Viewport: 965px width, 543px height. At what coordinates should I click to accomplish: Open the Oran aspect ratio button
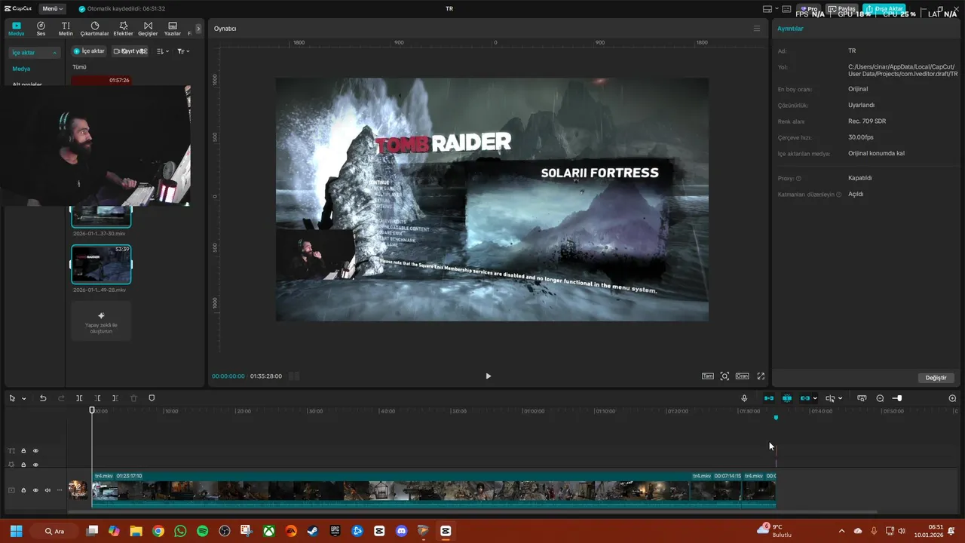pyautogui.click(x=742, y=376)
